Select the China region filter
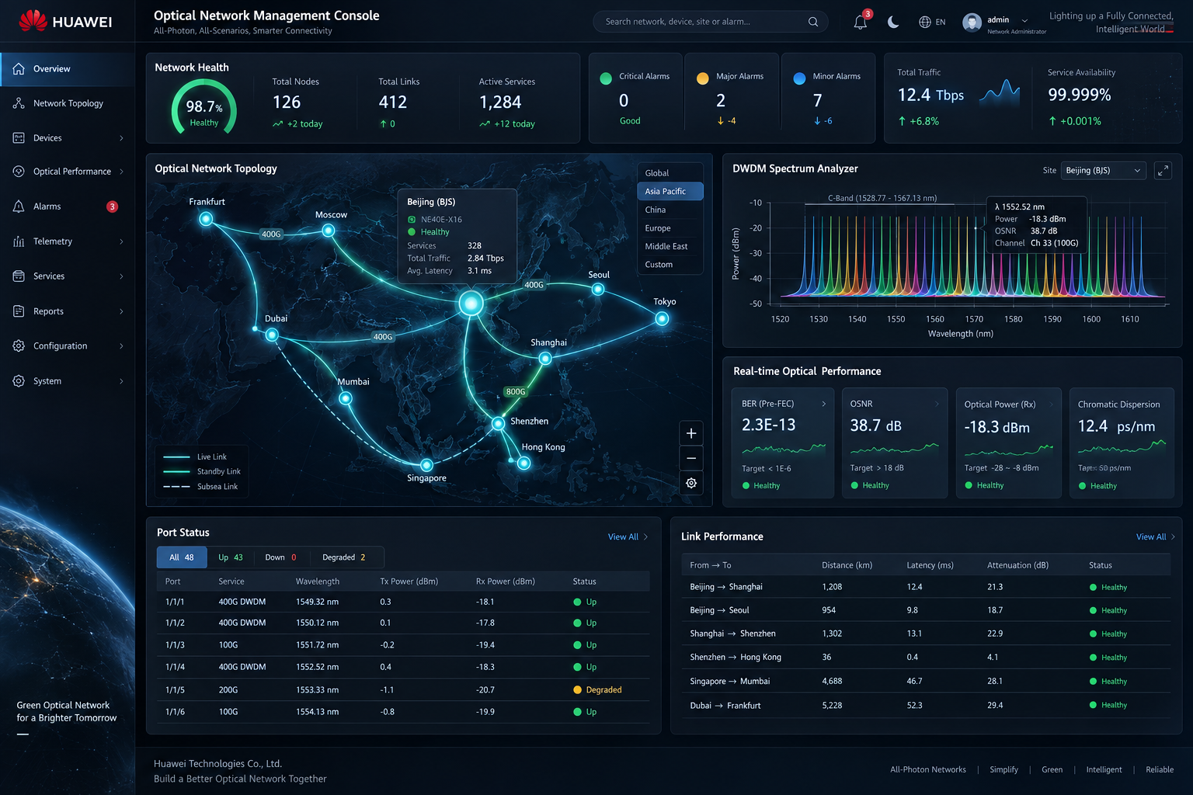 click(670, 210)
